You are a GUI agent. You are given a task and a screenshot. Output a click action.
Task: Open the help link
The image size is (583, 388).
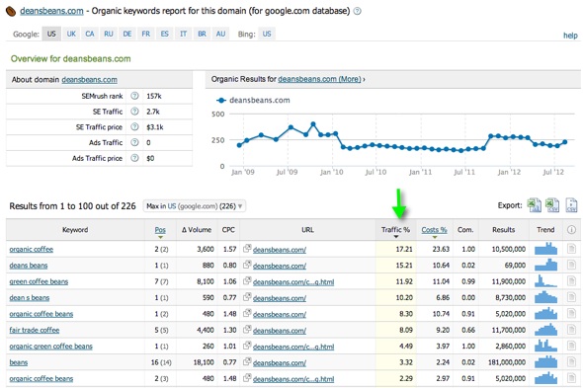(x=570, y=36)
